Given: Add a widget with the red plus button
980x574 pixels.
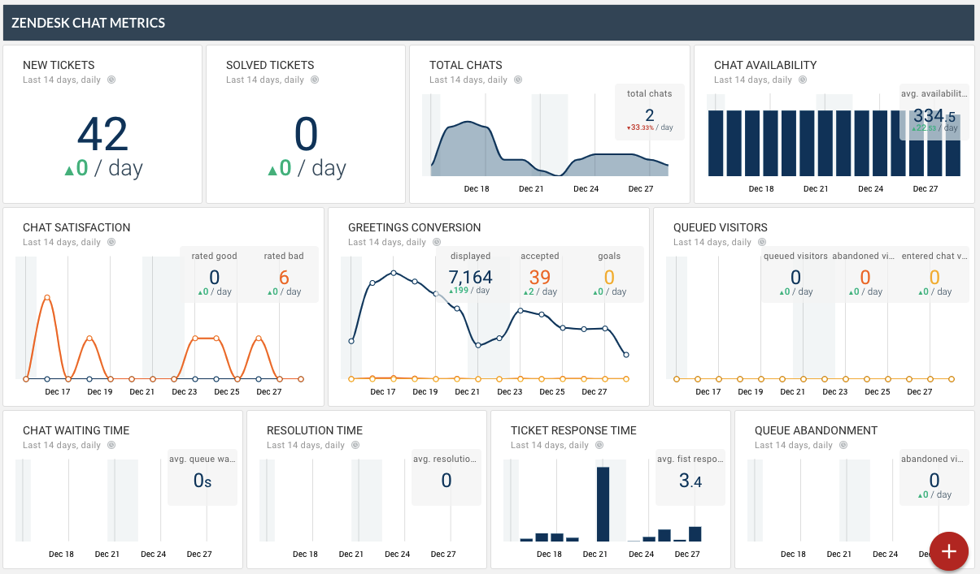Looking at the screenshot, I should click(x=948, y=551).
